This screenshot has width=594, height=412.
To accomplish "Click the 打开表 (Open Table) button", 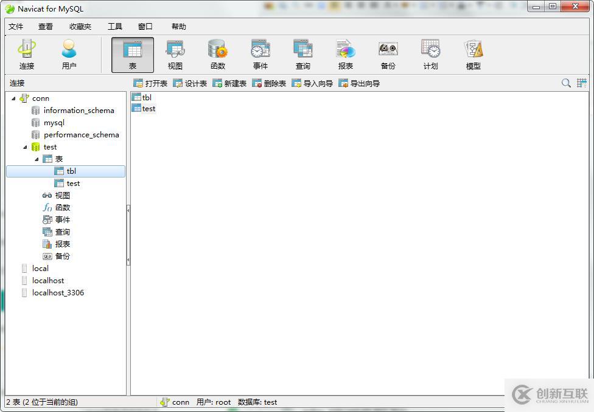I will [150, 83].
